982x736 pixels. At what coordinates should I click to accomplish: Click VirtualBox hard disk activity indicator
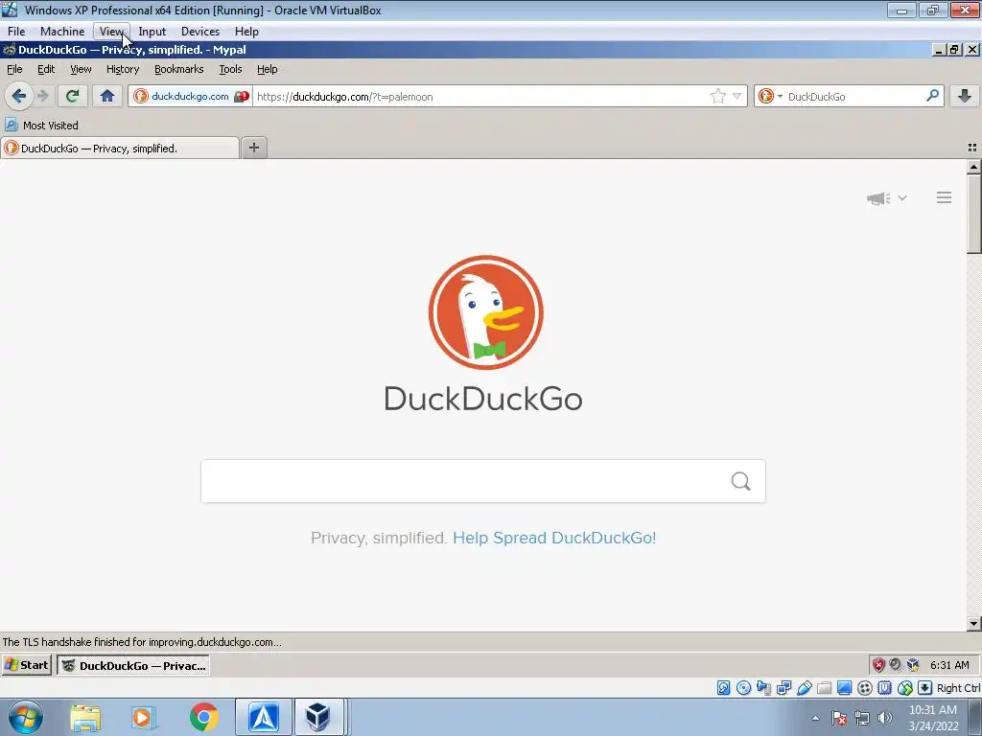coord(723,688)
